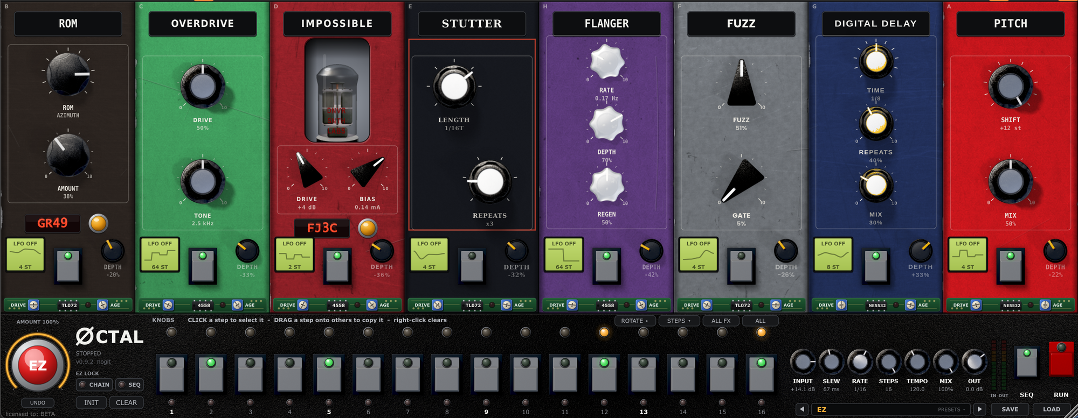
Task: Open the STEPS dropdown menu
Action: click(679, 321)
